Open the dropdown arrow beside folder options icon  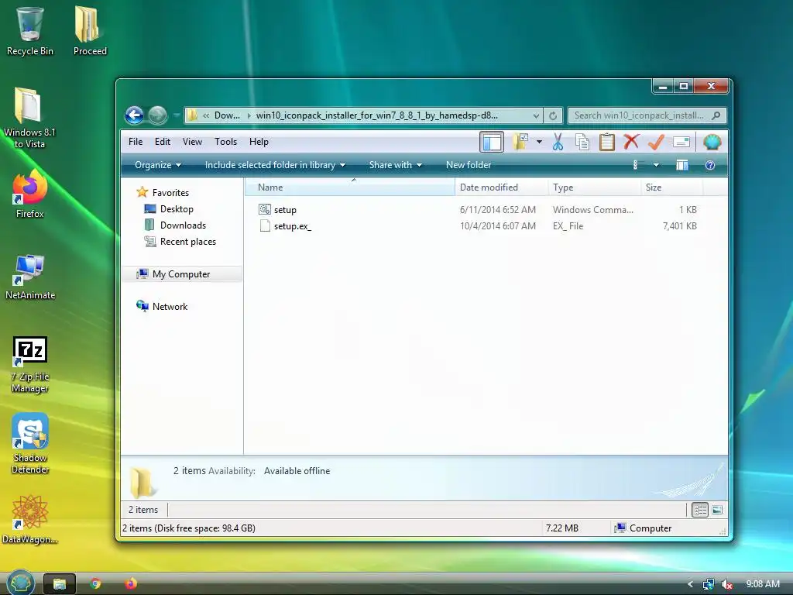pos(539,143)
